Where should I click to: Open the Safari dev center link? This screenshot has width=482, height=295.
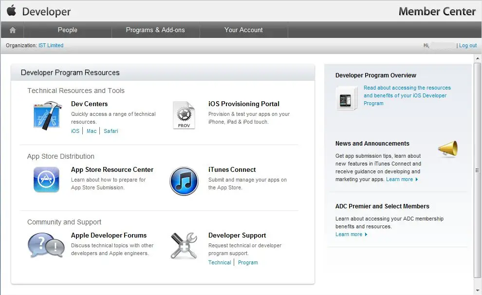[111, 131]
